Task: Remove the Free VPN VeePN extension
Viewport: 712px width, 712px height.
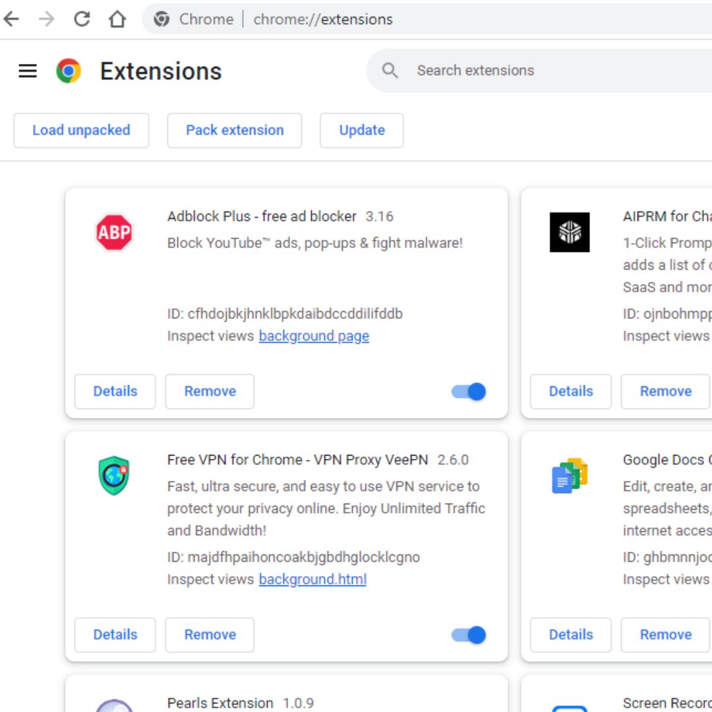Action: (x=210, y=635)
